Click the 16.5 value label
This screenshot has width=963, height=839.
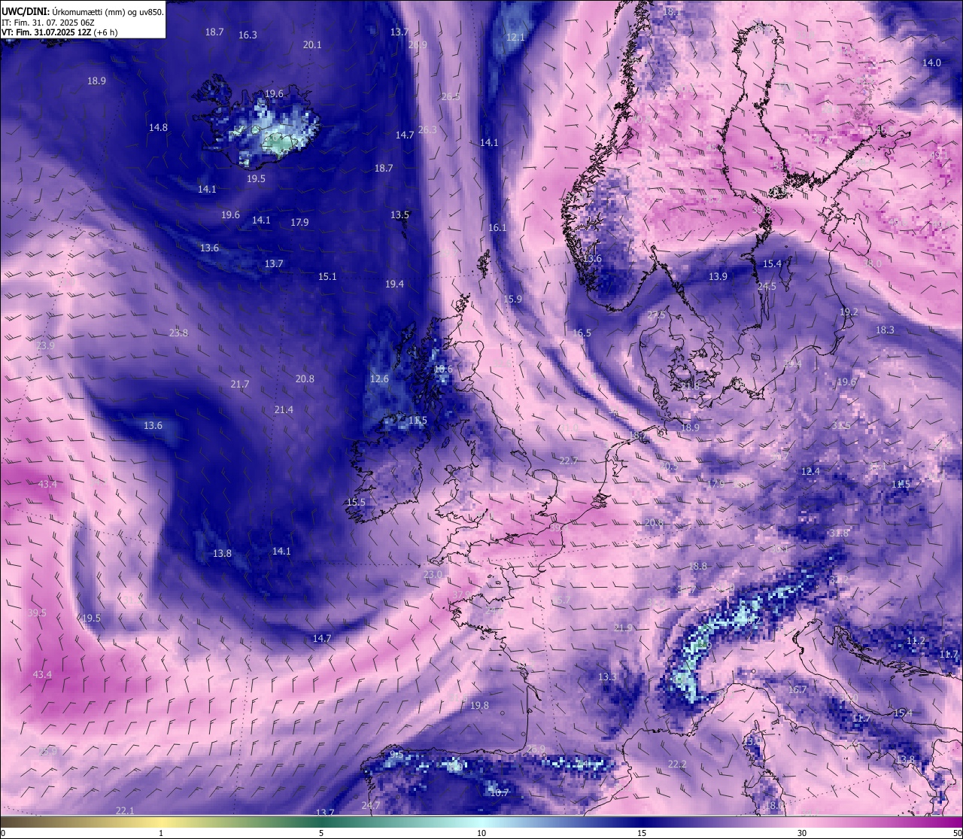click(582, 333)
